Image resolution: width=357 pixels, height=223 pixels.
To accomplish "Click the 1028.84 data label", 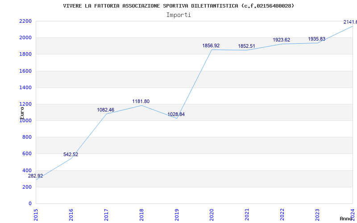I will (x=176, y=115).
